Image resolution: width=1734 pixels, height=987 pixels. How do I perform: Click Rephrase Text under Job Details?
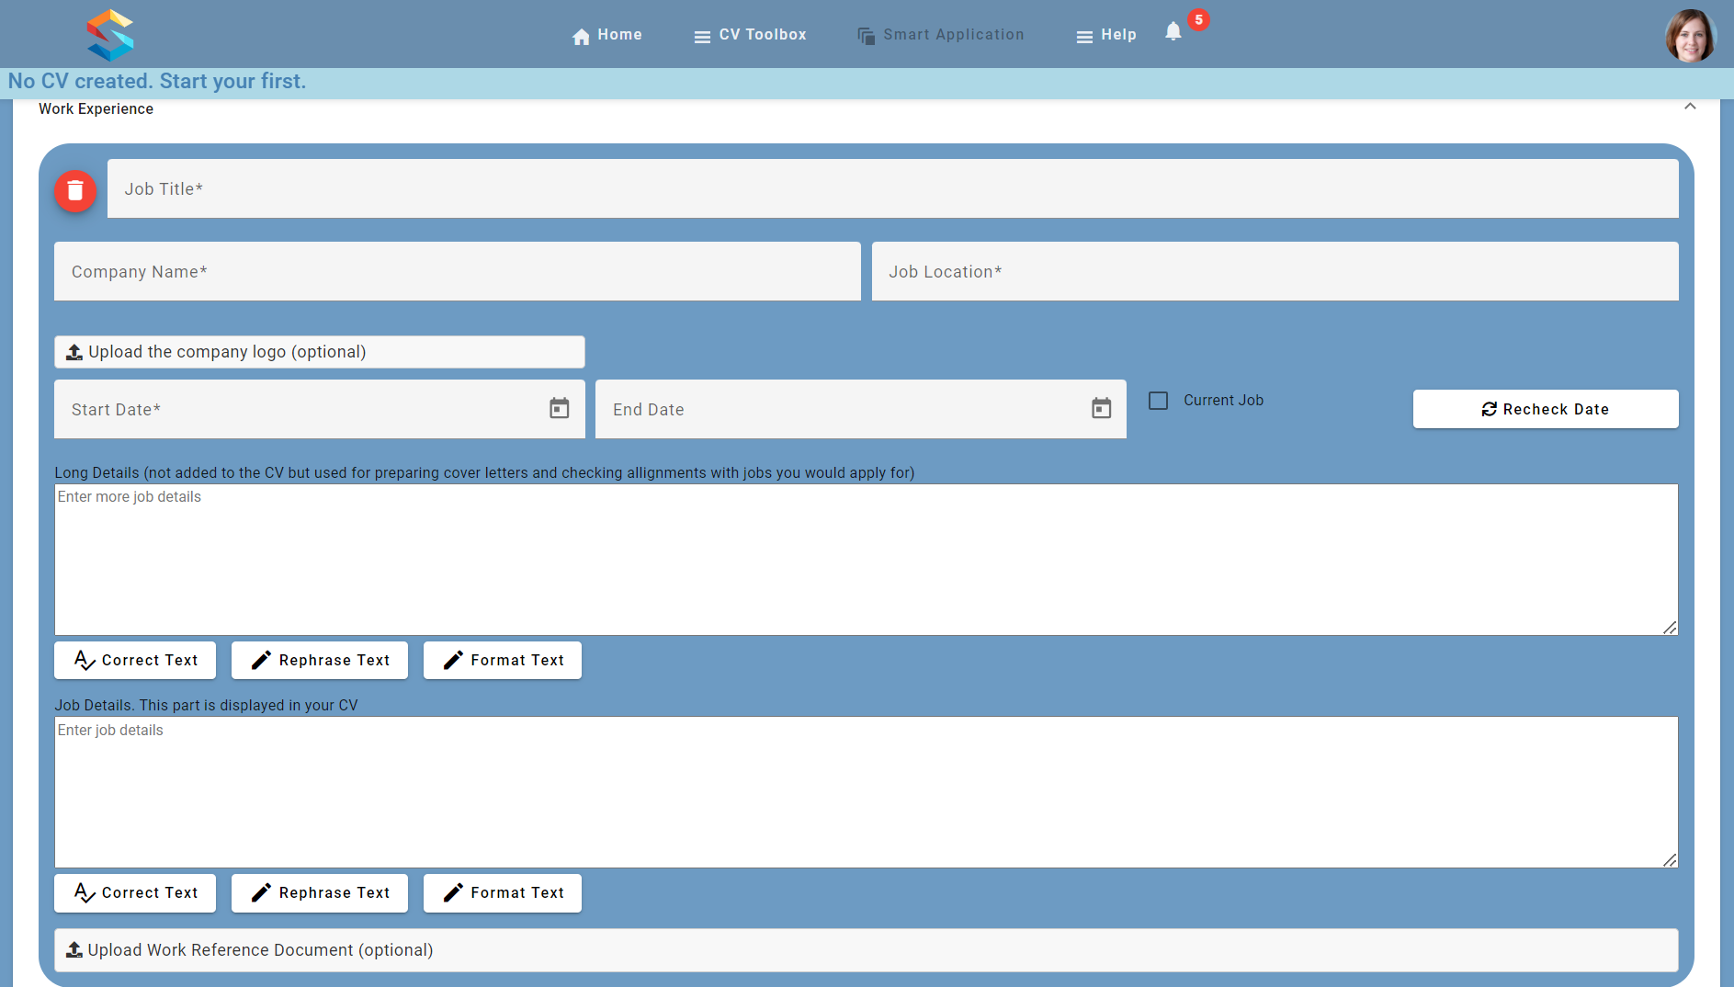tap(320, 892)
